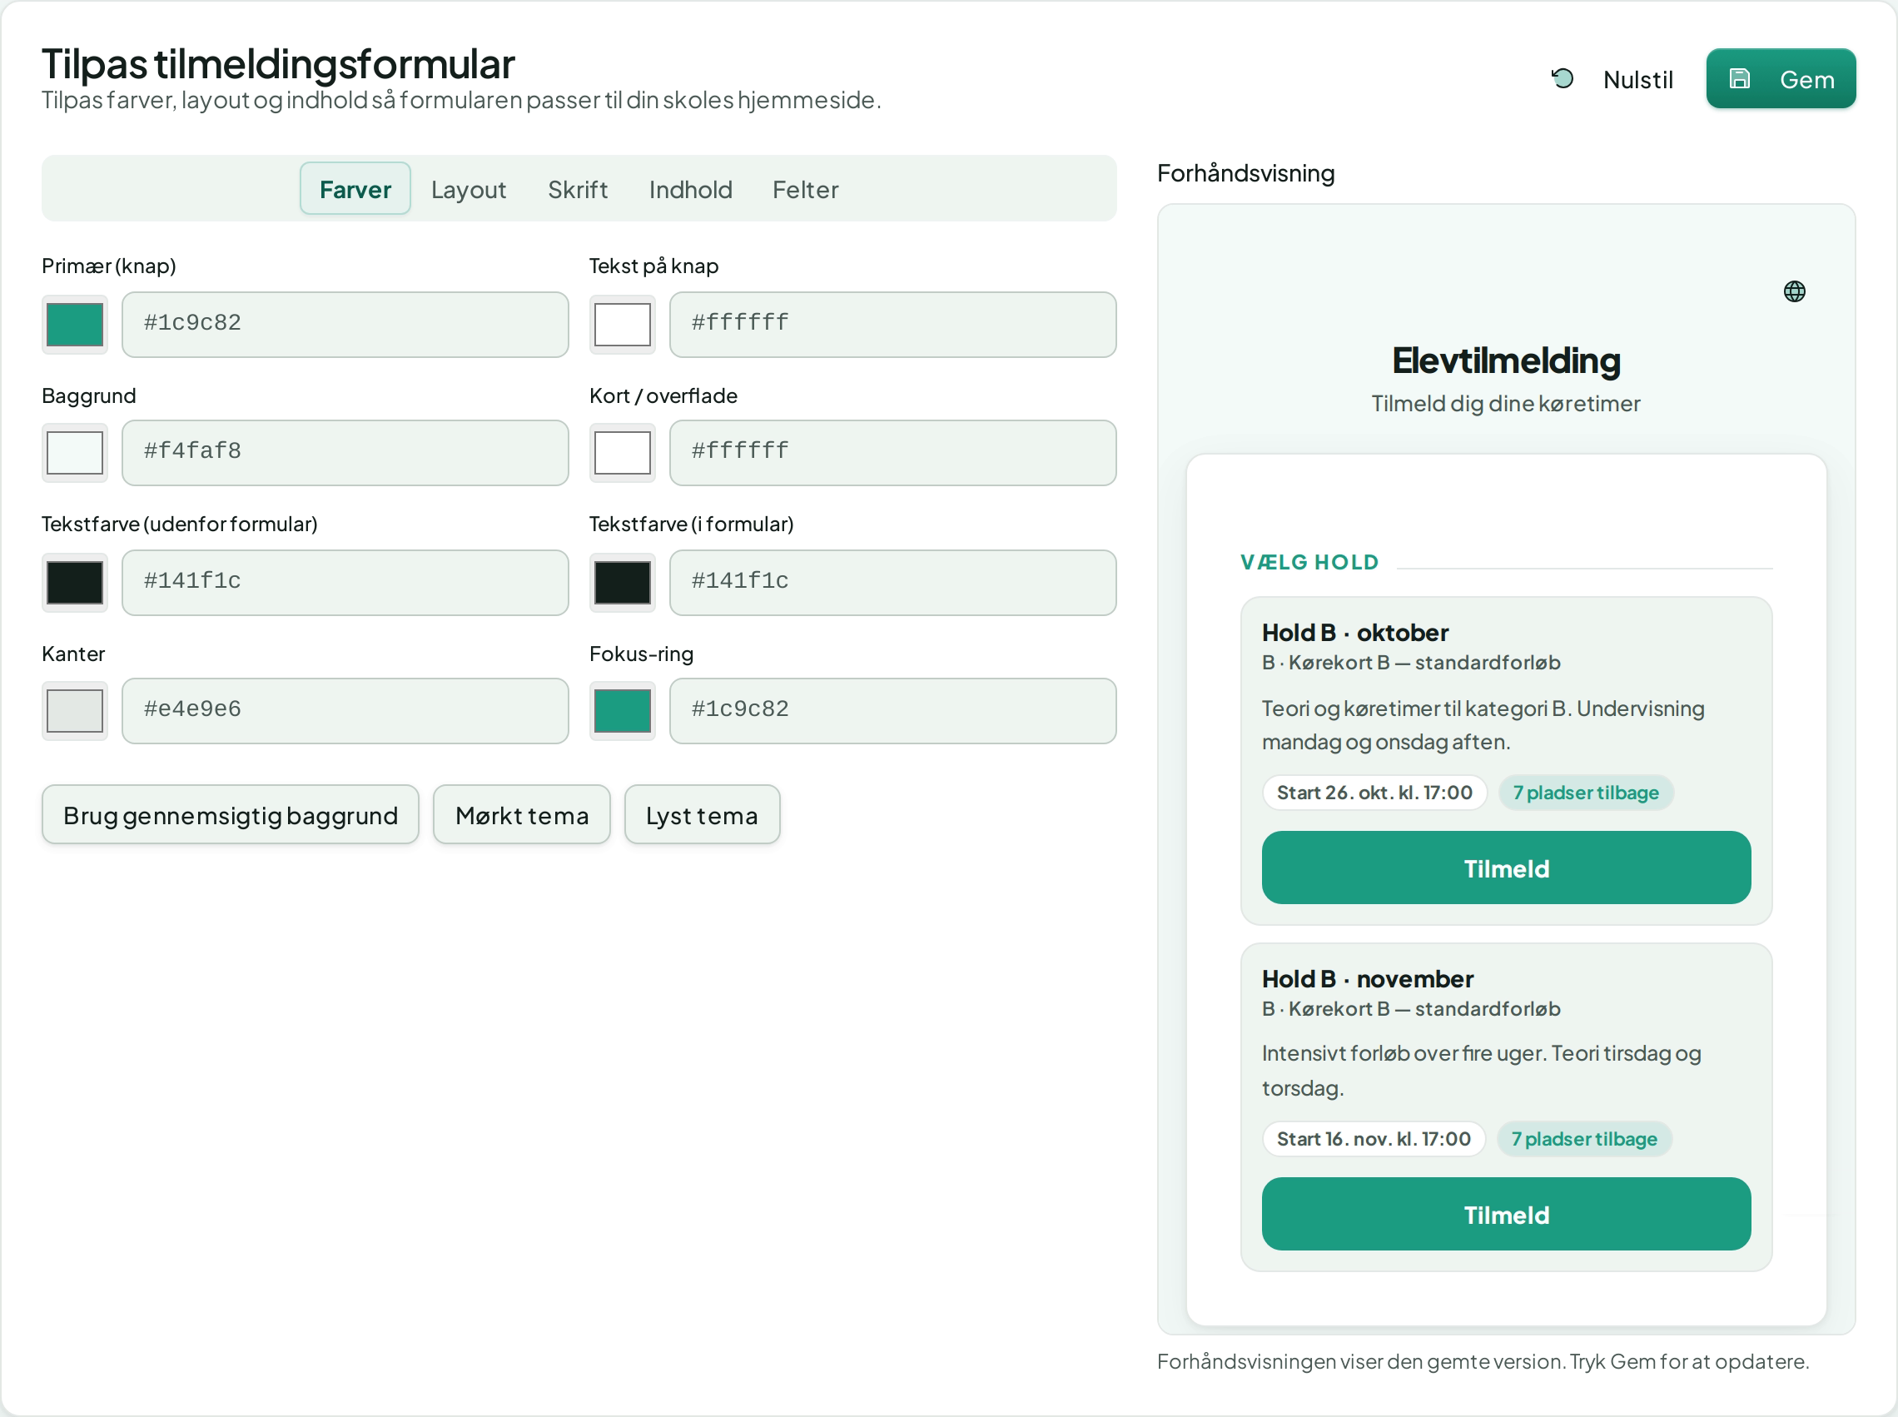Edit the Kanter hex field #e4e9e6
Viewport: 1898px width, 1417px height.
(345, 711)
